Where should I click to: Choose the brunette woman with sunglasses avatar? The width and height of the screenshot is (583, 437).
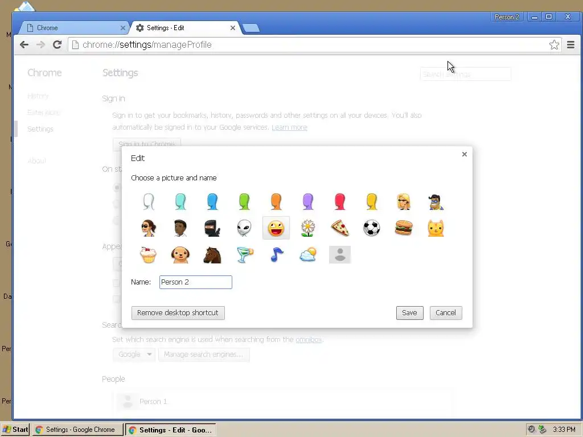pyautogui.click(x=149, y=228)
